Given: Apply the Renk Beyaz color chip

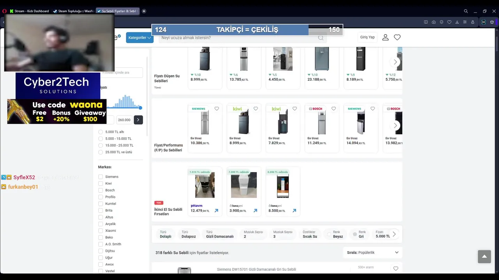Looking at the screenshot, I should [335, 234].
